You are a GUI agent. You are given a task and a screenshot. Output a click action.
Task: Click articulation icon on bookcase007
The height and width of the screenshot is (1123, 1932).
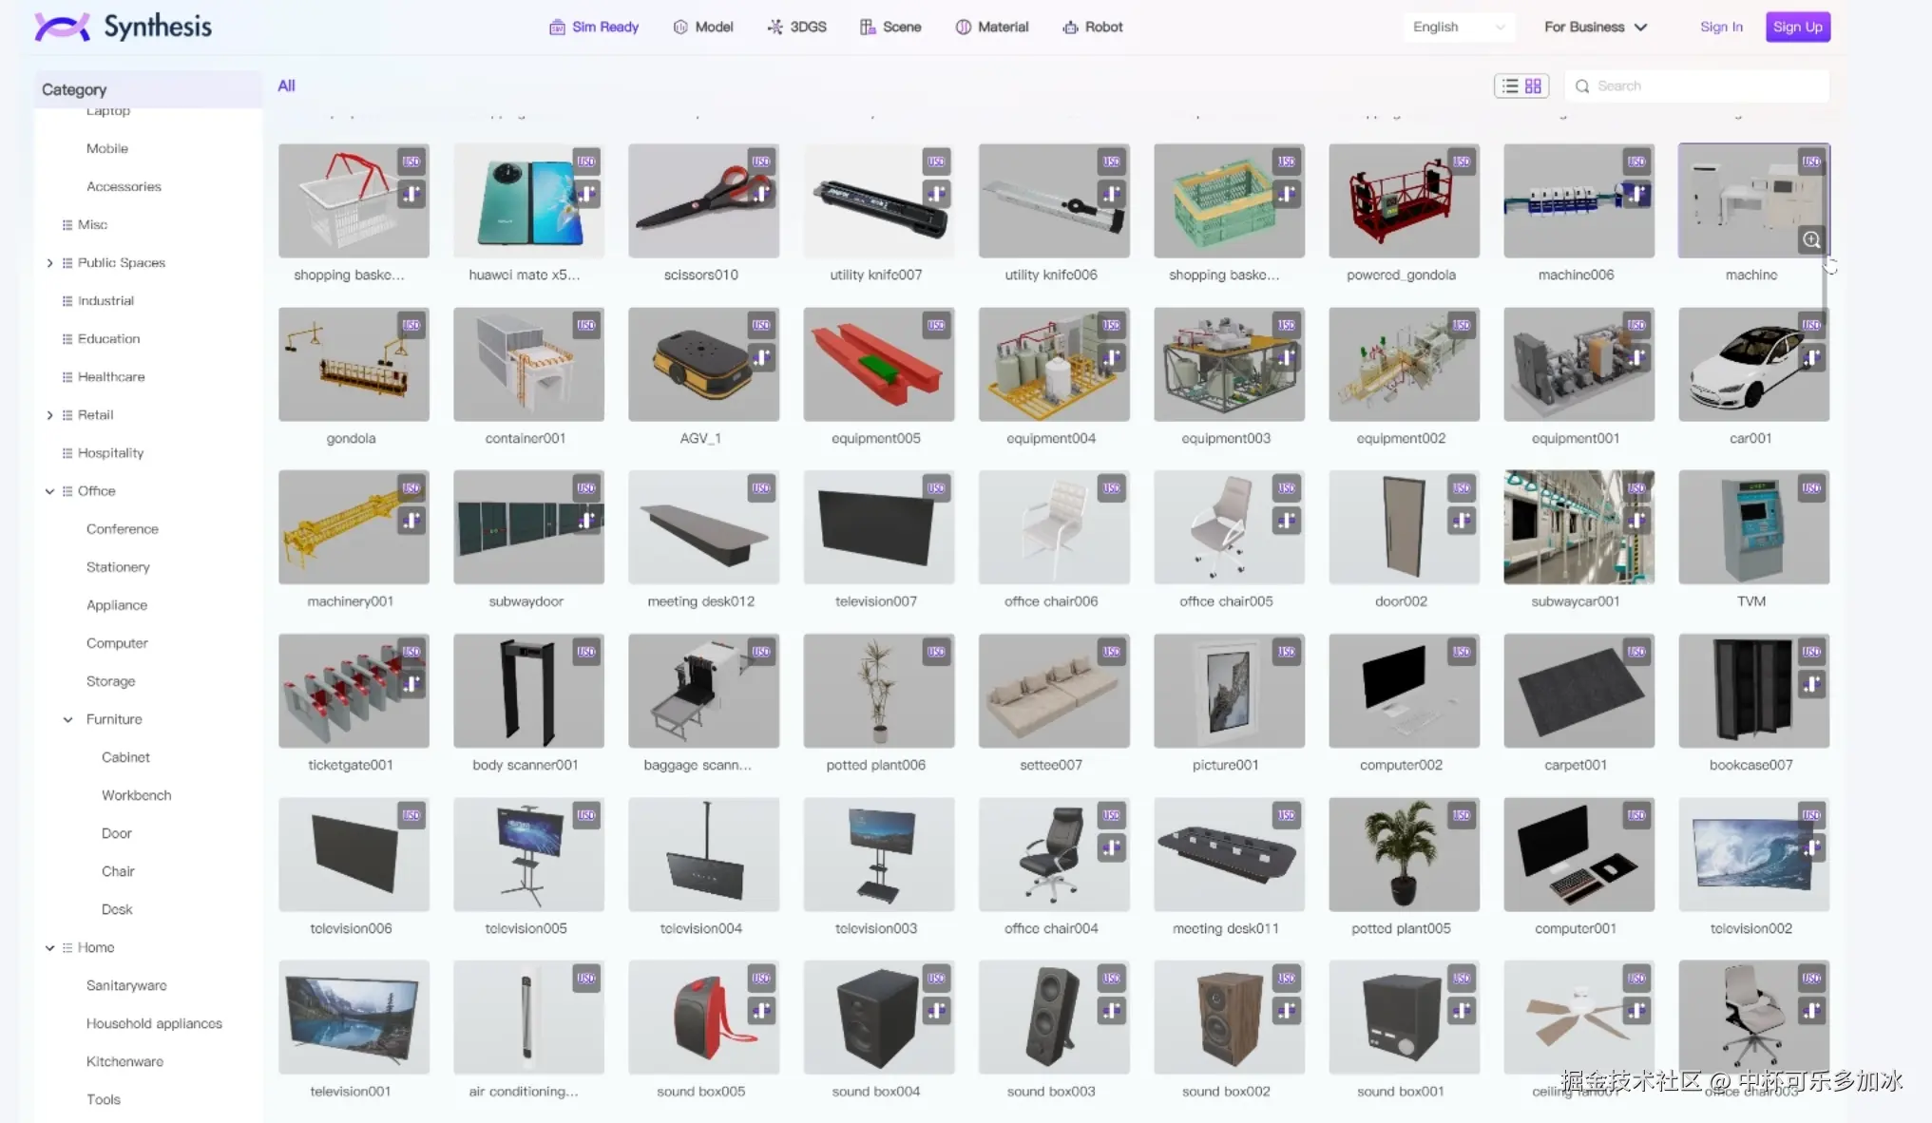click(1811, 684)
